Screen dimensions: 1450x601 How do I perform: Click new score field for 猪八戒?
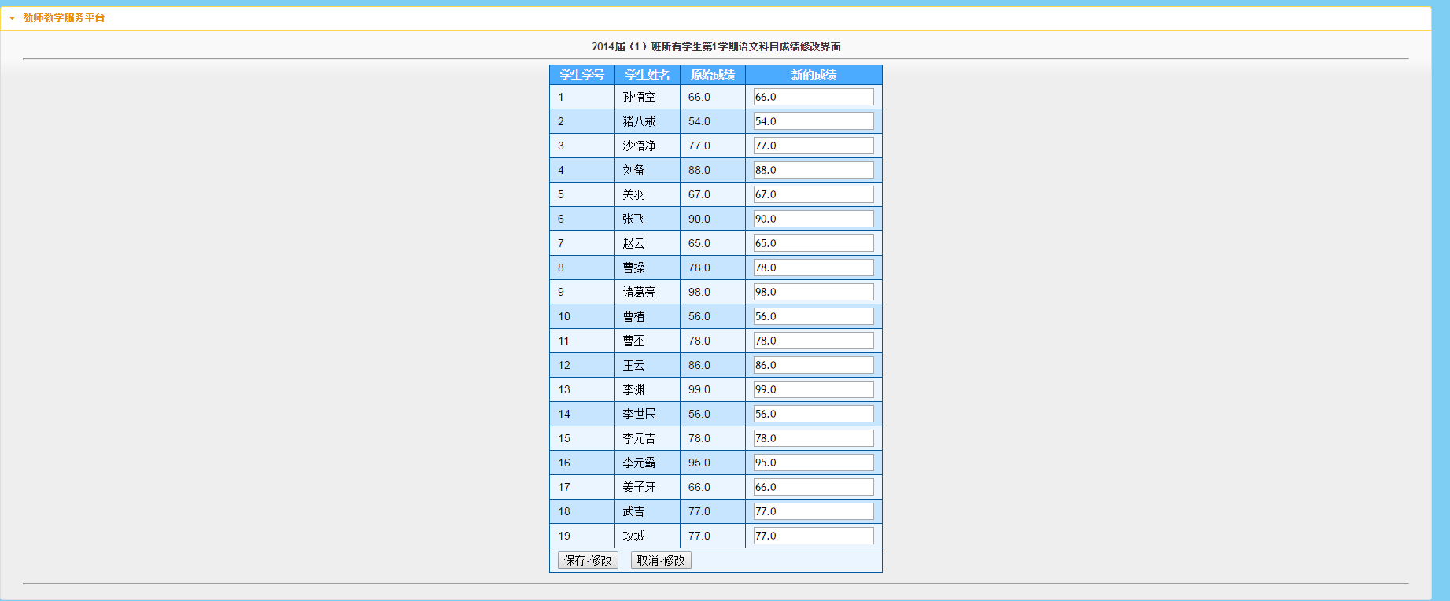click(x=814, y=121)
